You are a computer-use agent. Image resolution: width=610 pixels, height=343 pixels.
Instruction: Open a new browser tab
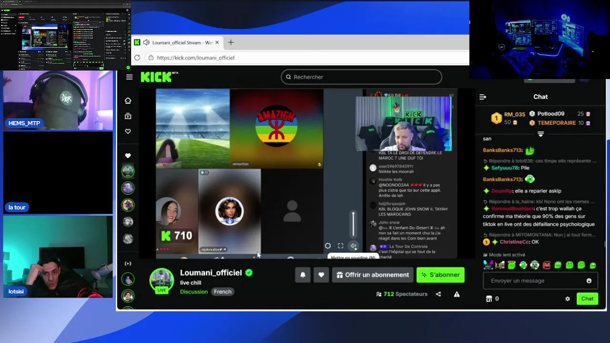tap(231, 42)
